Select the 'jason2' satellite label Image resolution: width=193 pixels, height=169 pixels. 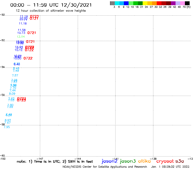pos(110,161)
